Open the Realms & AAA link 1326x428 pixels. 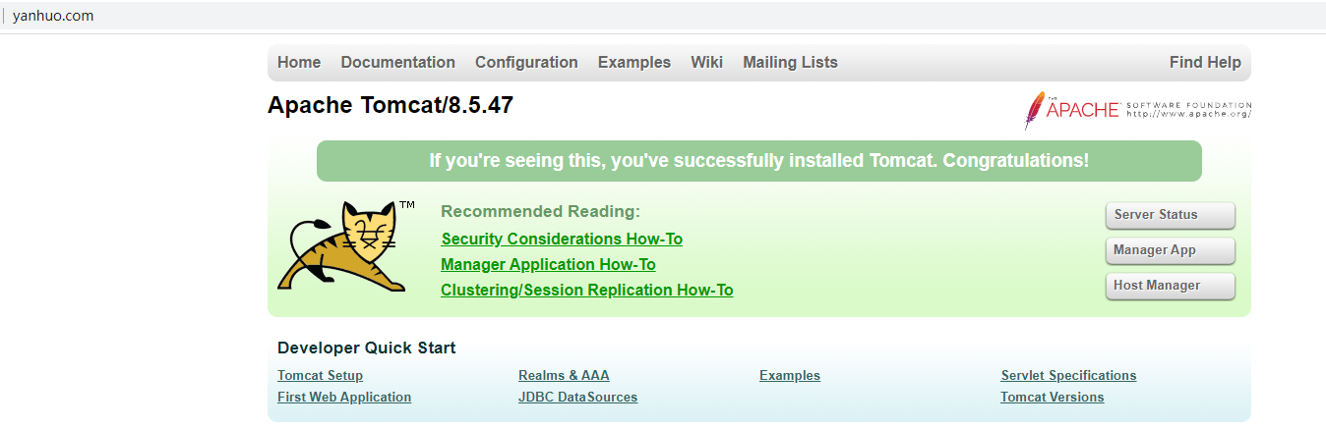[x=564, y=375]
